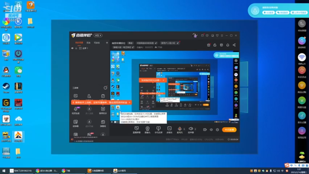
Task: Click the unlock padlock icon in header
Action: 215,45
